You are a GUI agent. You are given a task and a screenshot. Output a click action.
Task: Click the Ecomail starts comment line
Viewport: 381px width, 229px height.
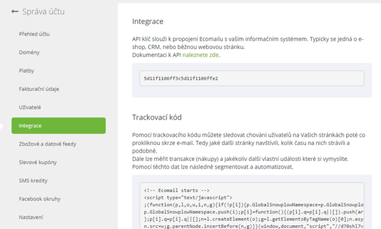177,190
